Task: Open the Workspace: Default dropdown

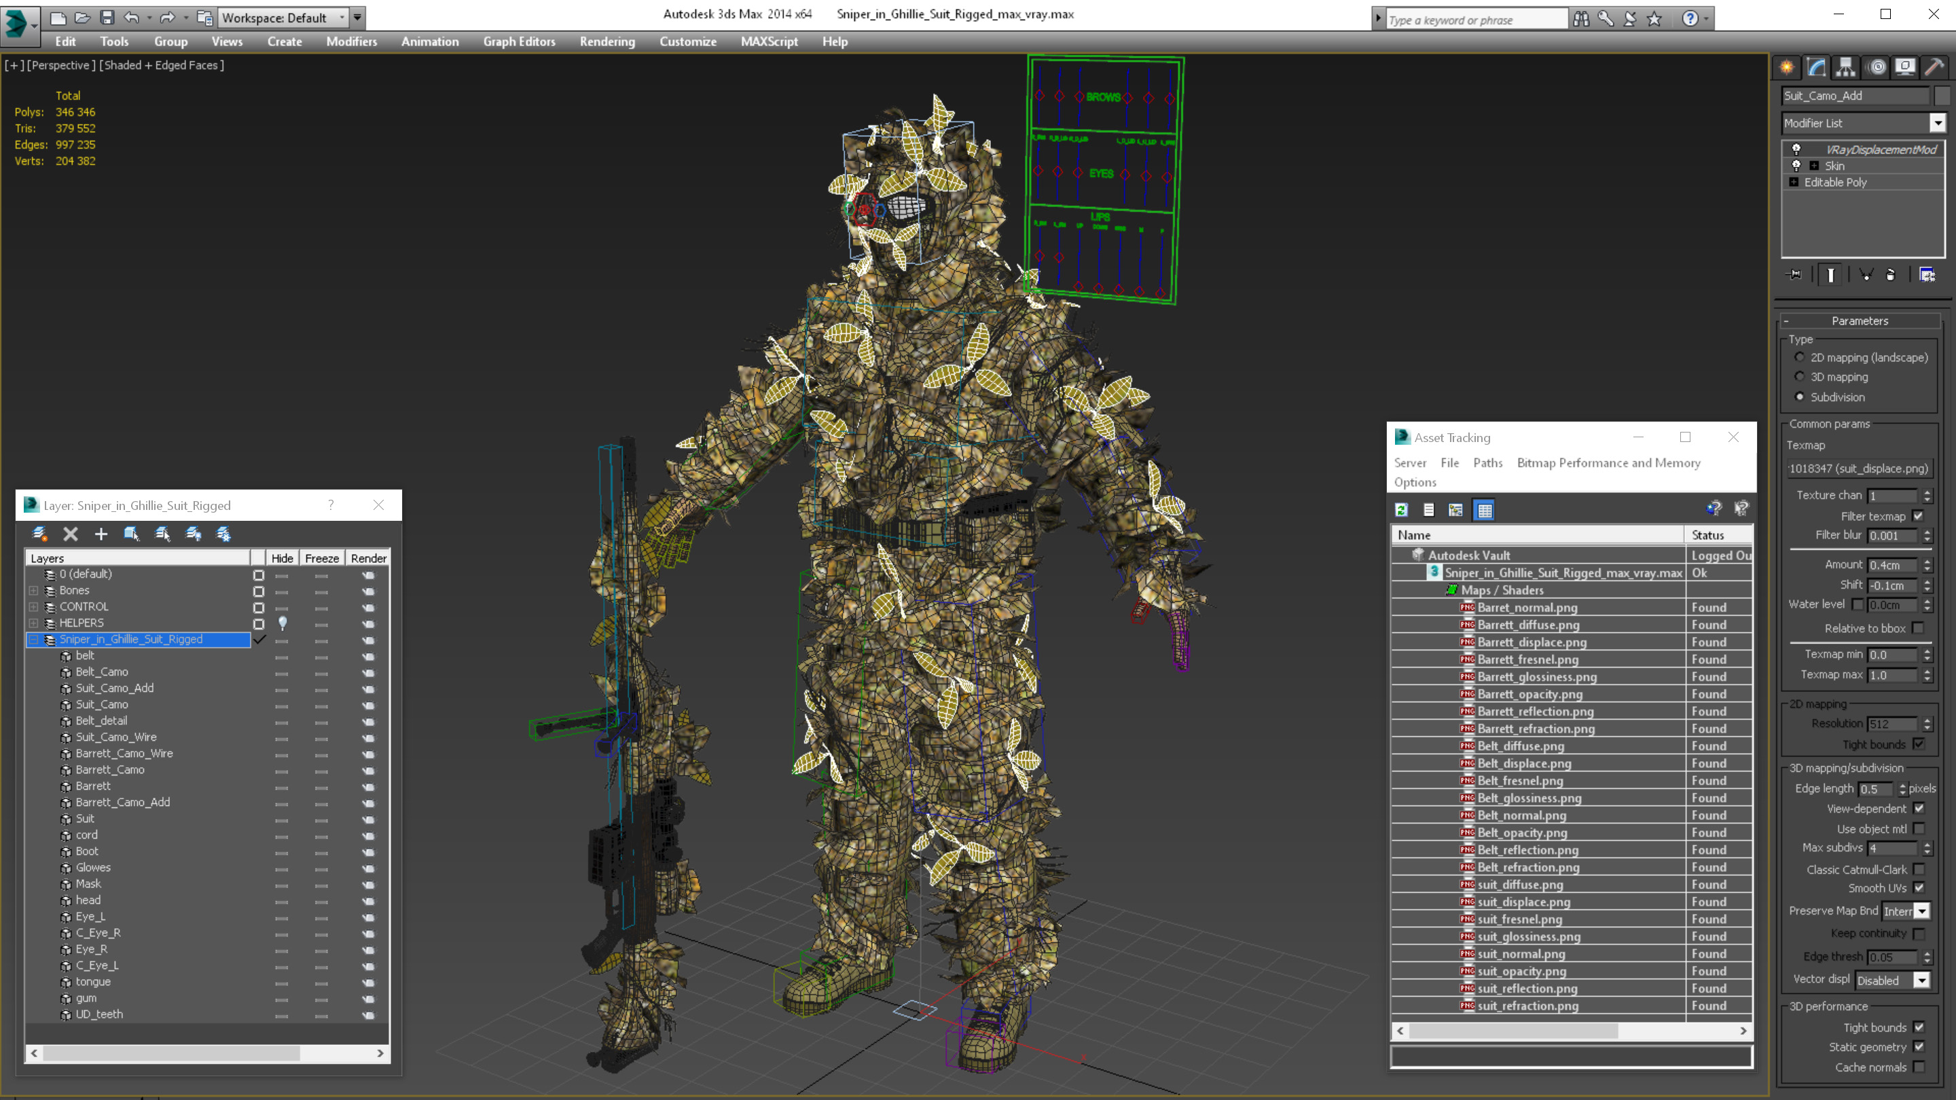Action: pos(283,18)
